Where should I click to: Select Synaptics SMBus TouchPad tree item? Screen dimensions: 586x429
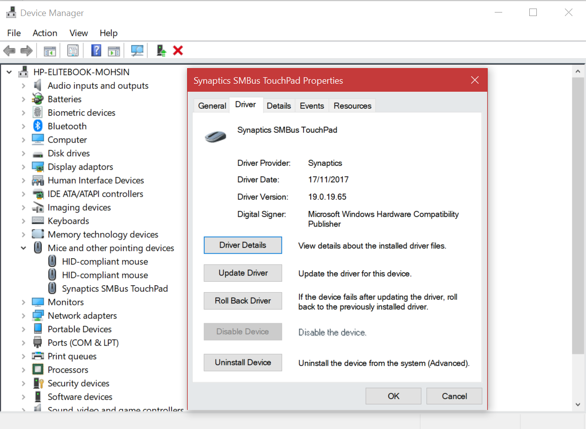(x=115, y=289)
